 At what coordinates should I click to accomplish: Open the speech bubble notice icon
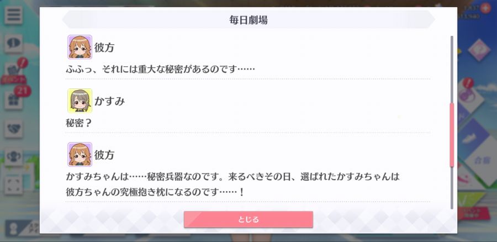point(13,44)
